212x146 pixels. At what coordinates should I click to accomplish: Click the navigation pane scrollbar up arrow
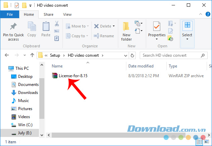click(42, 65)
